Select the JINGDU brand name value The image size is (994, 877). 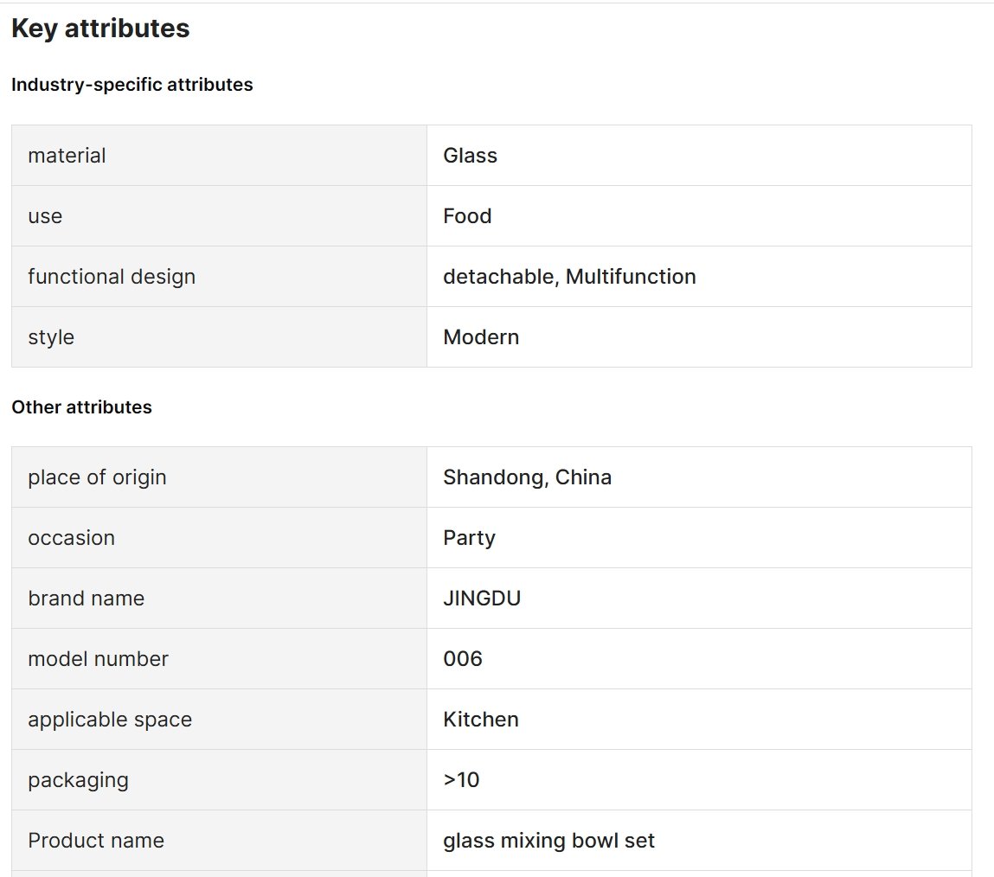[482, 599]
